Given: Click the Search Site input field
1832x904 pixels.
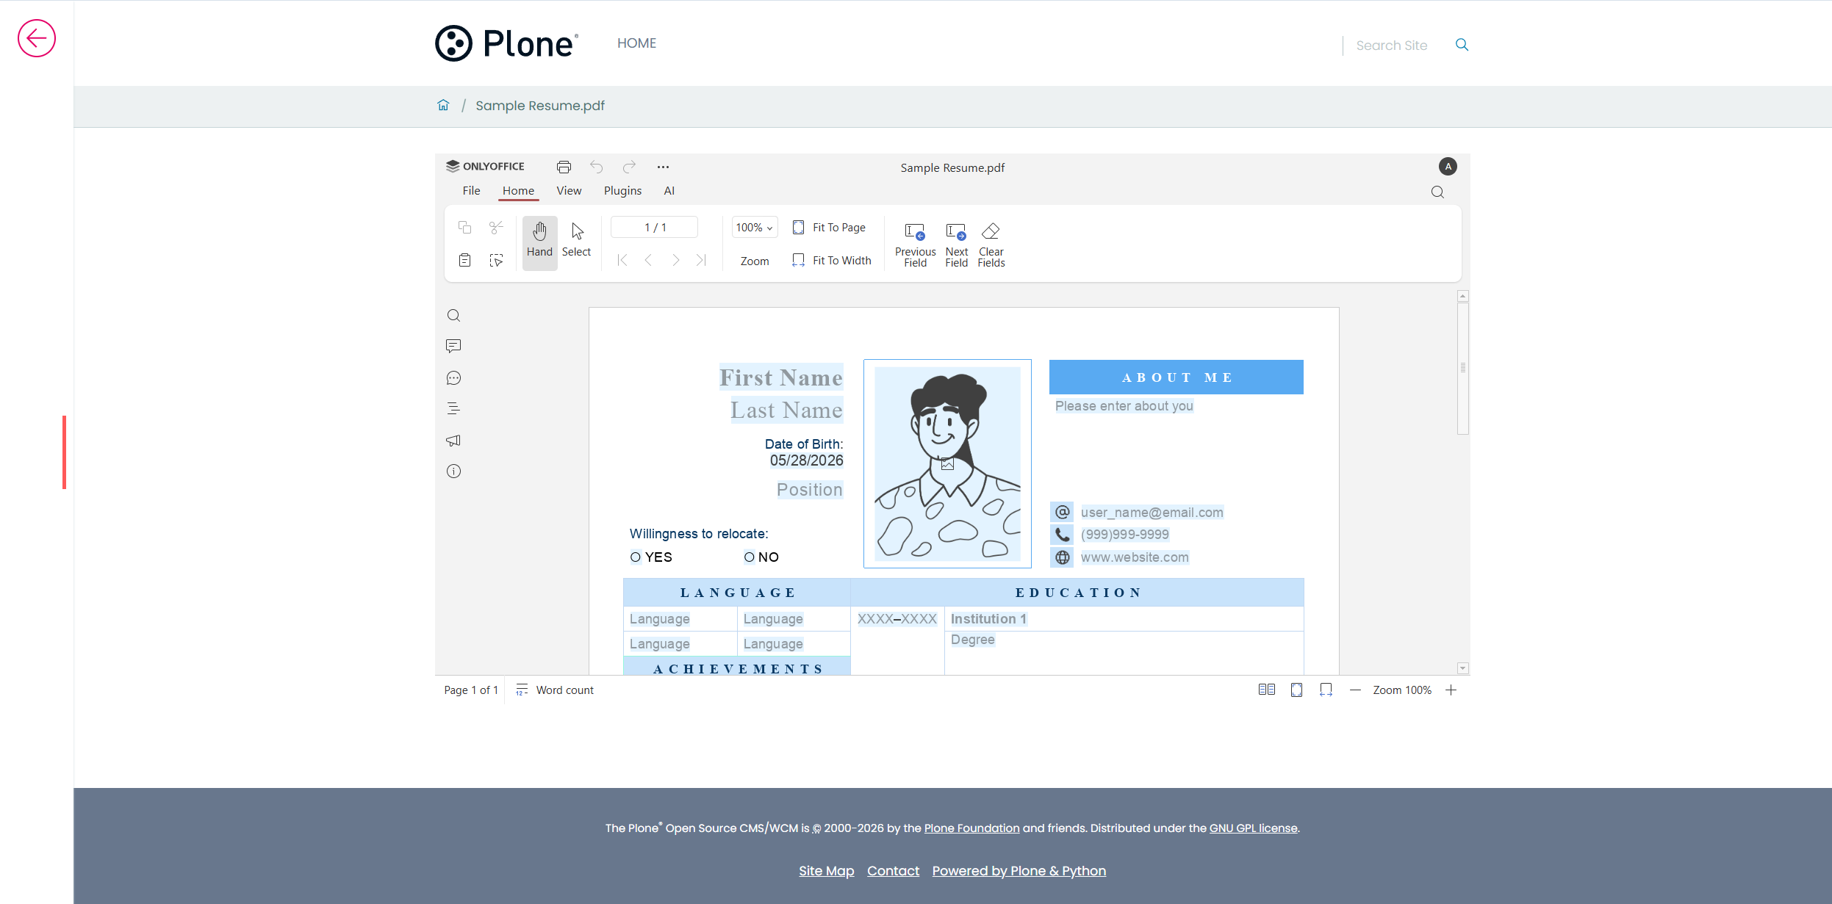Looking at the screenshot, I should (x=1396, y=46).
